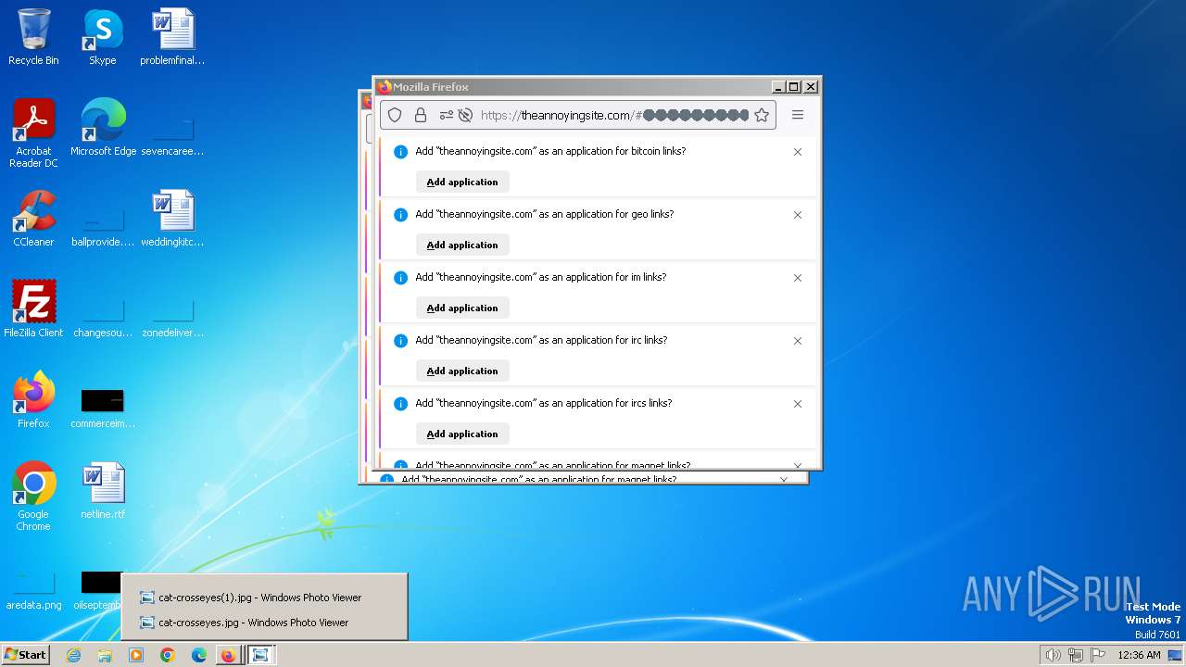Open the Action Center flag icon
1186x667 pixels.
point(1098,655)
